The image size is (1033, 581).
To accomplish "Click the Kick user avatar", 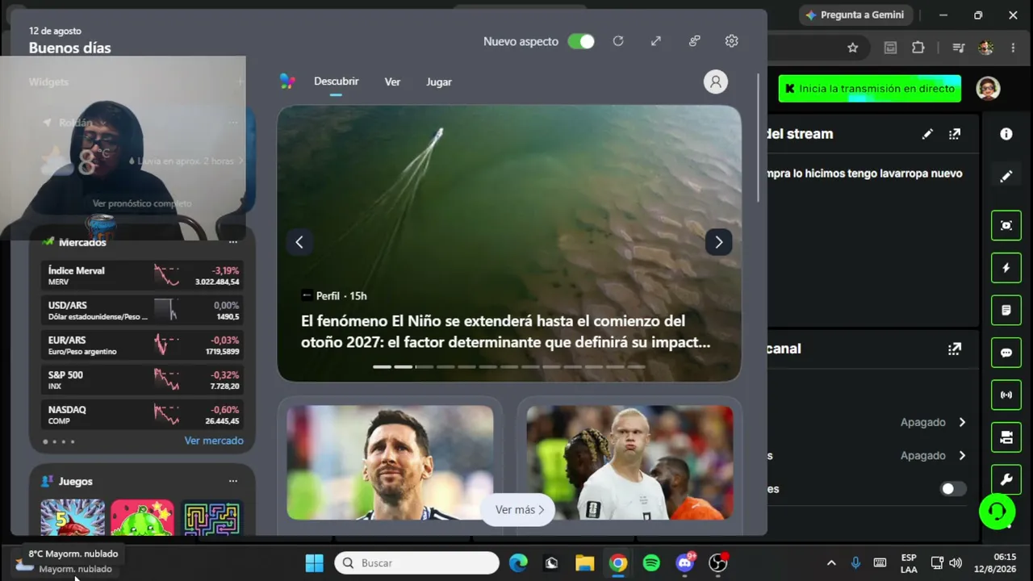I will pos(989,89).
